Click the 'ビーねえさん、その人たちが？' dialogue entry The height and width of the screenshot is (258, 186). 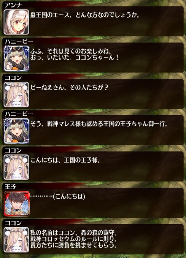click(69, 88)
